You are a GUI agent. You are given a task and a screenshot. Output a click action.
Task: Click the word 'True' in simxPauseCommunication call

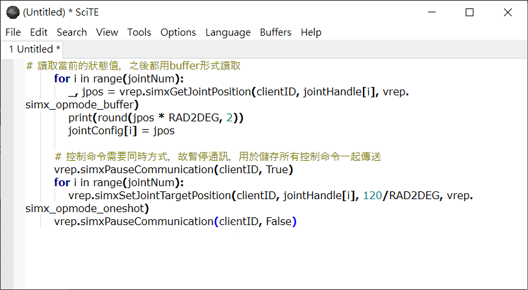coord(277,169)
